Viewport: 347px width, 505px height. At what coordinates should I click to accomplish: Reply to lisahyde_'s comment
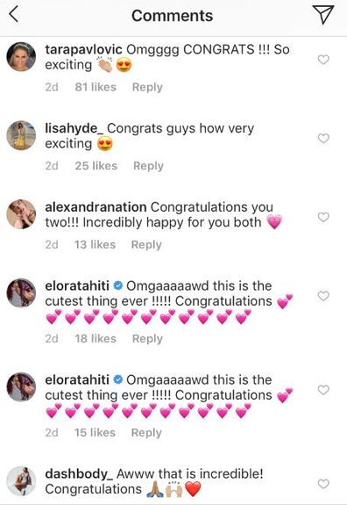click(x=148, y=166)
